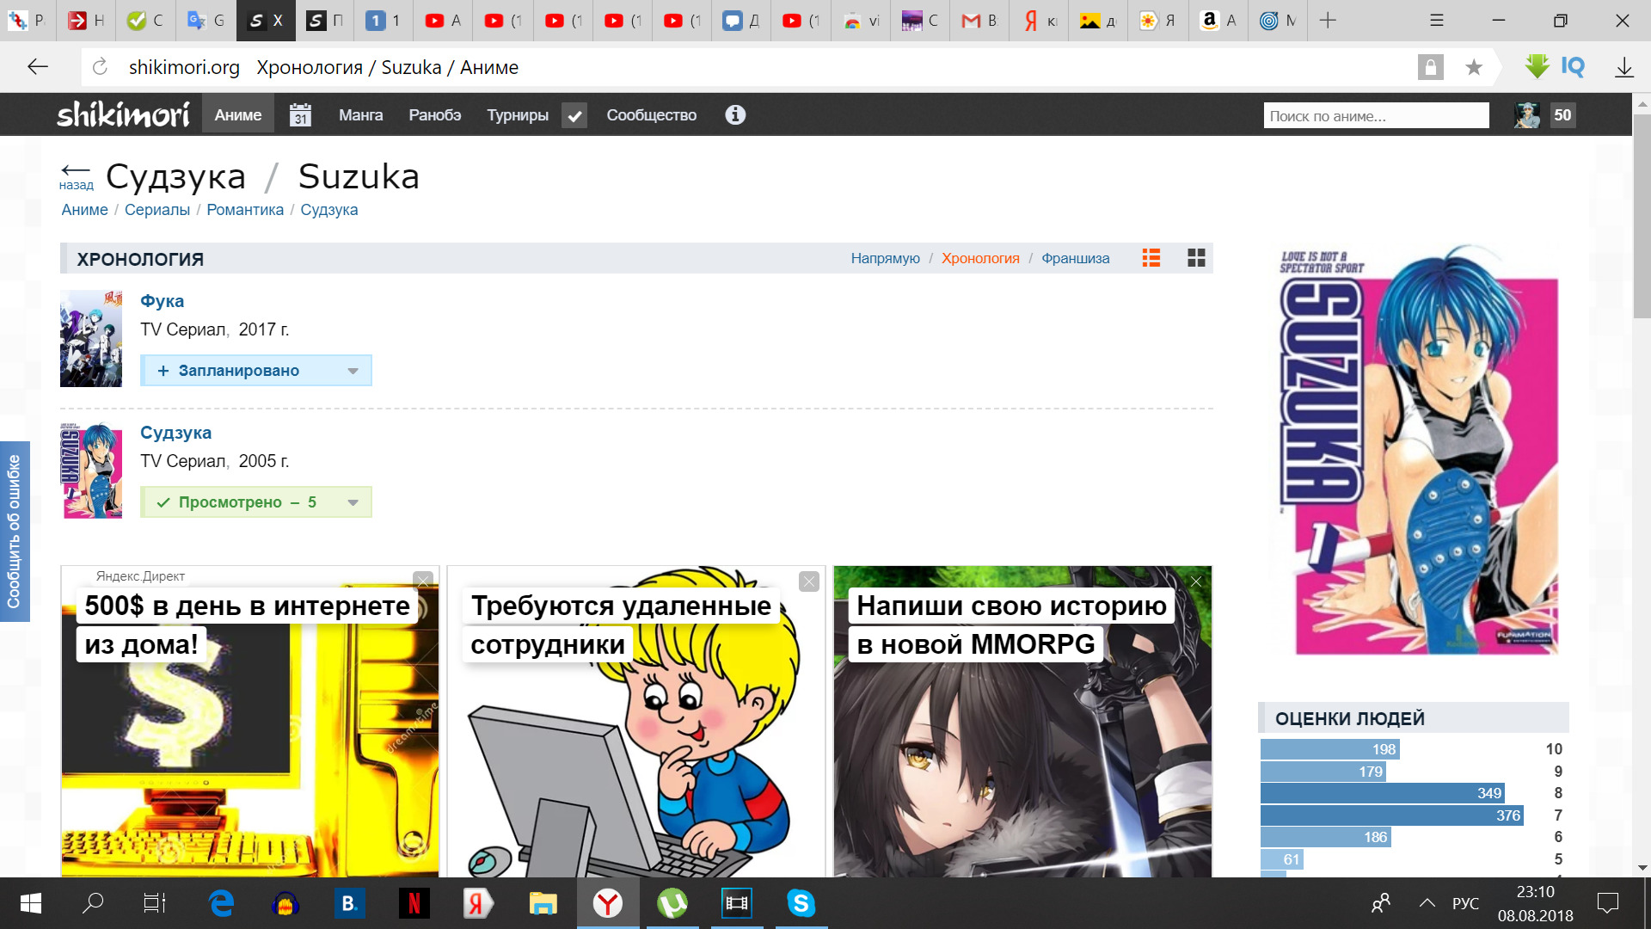Open the Манга menu item

coord(360,115)
